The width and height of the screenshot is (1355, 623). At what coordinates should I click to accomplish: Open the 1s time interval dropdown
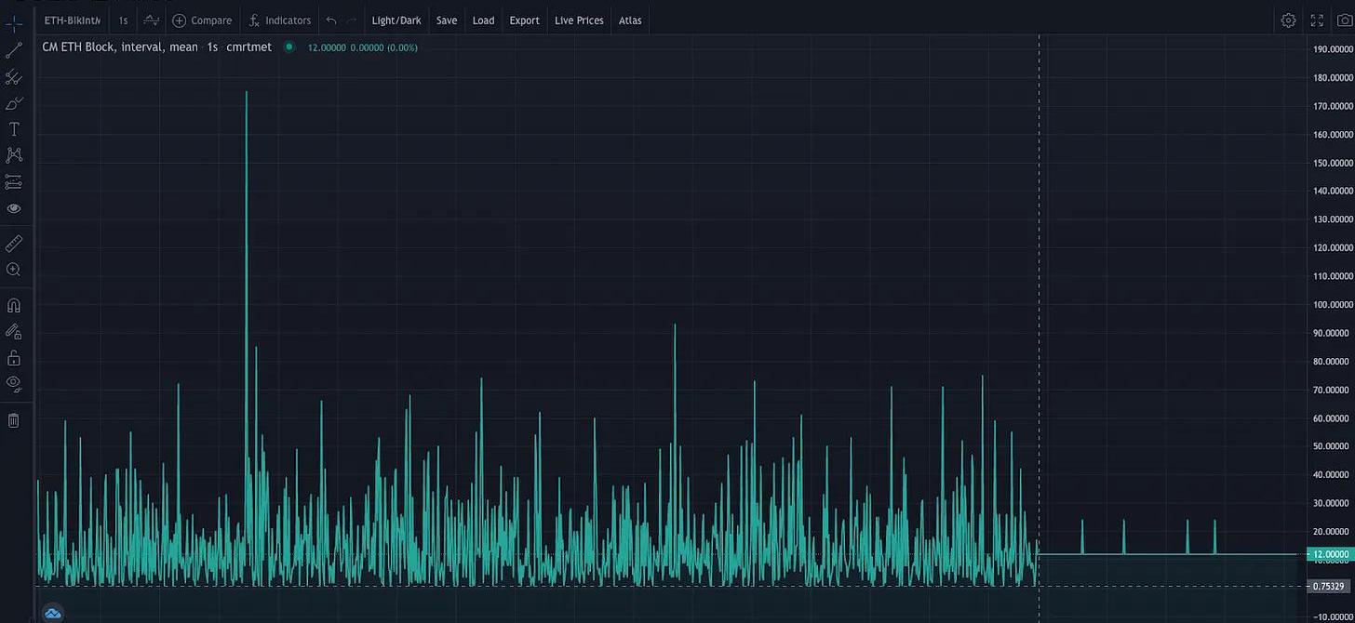[123, 20]
